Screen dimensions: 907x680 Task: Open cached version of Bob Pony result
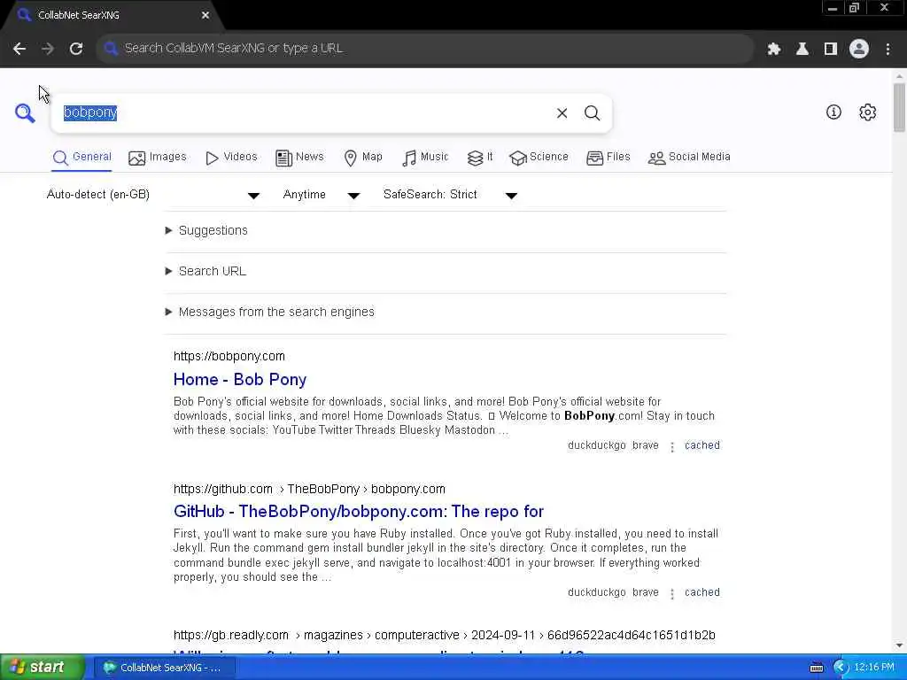click(x=702, y=445)
